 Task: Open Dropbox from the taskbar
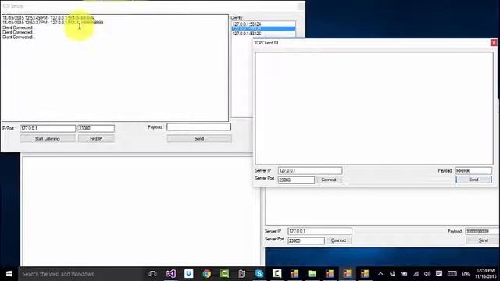point(189,274)
